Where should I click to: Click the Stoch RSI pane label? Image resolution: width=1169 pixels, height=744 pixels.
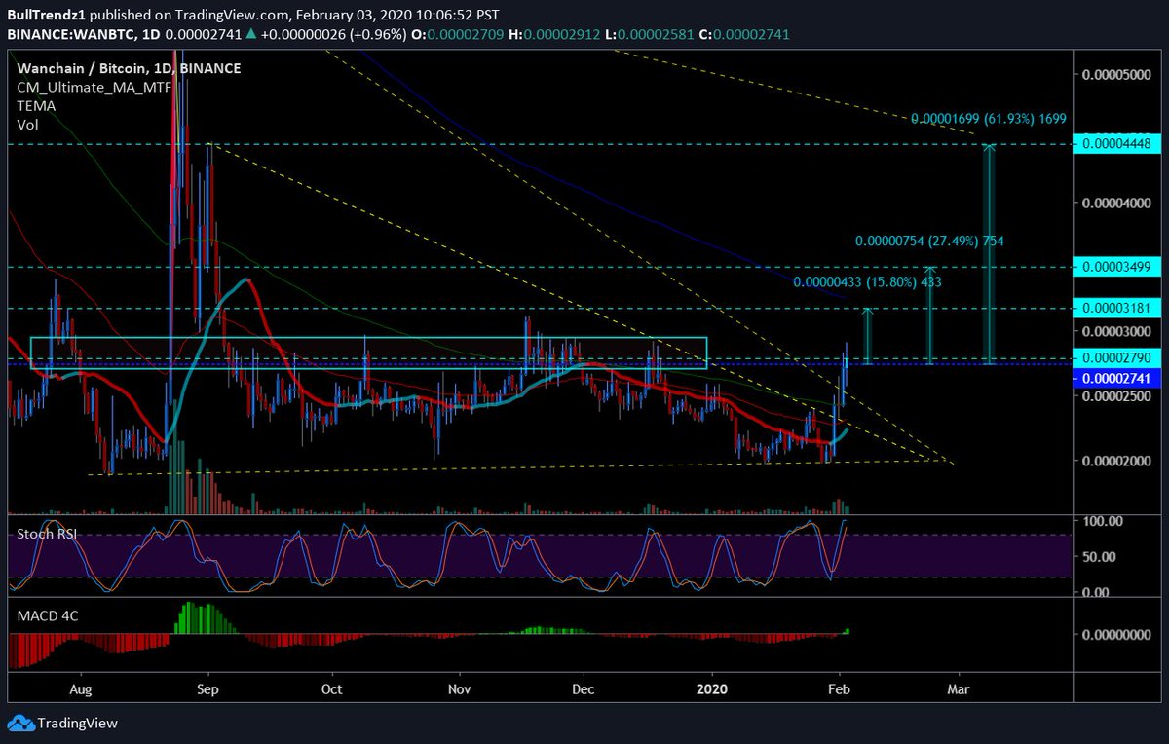click(45, 535)
